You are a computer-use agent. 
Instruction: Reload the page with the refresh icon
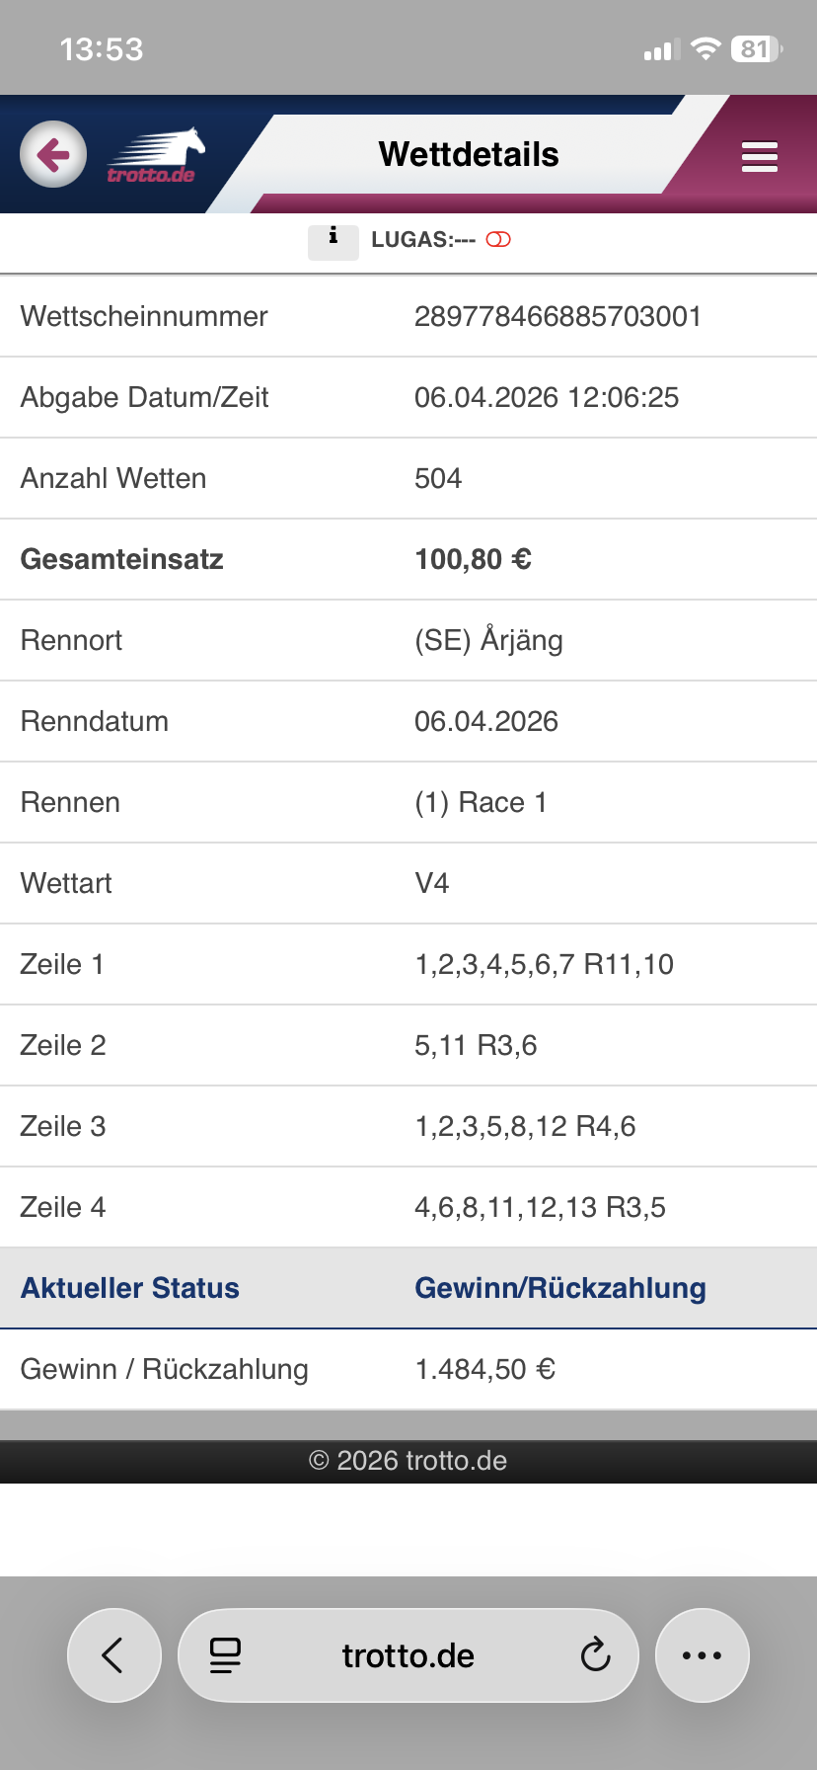595,1655
